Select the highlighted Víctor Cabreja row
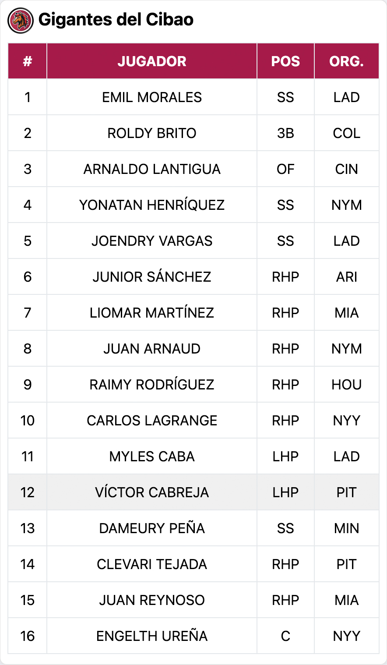 click(151, 492)
